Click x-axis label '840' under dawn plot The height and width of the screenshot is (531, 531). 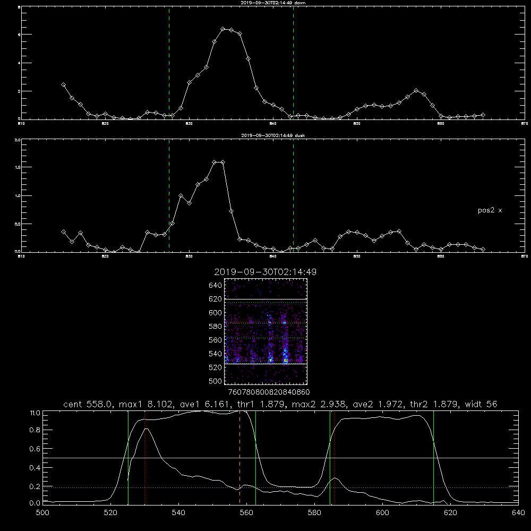(x=273, y=124)
